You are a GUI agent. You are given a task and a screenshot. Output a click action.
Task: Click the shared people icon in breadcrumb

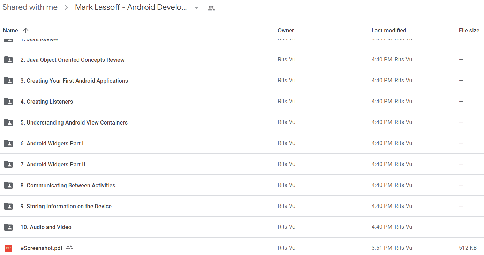pyautogui.click(x=211, y=8)
